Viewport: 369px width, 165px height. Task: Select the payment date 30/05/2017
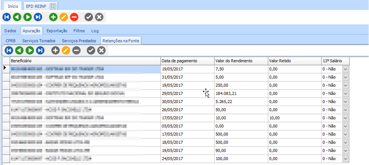click(187, 102)
